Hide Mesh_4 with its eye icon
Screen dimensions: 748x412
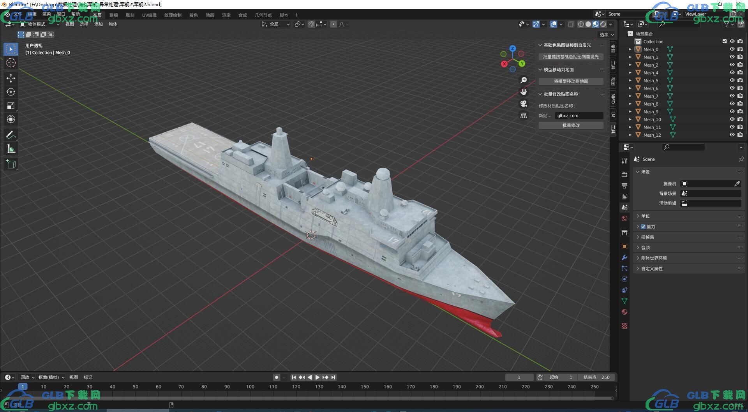(x=732, y=73)
